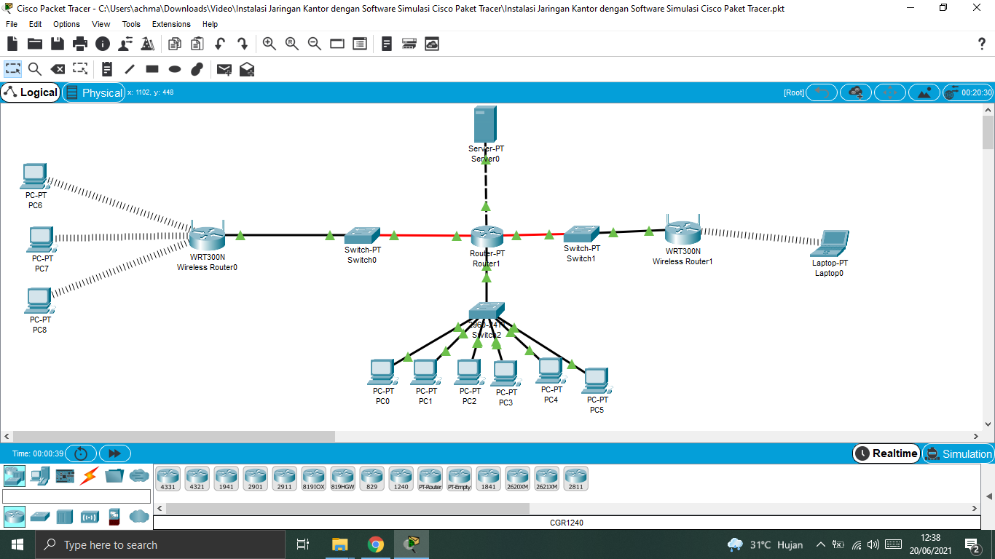Click the Fast Forward Time button
995x559 pixels.
point(114,453)
